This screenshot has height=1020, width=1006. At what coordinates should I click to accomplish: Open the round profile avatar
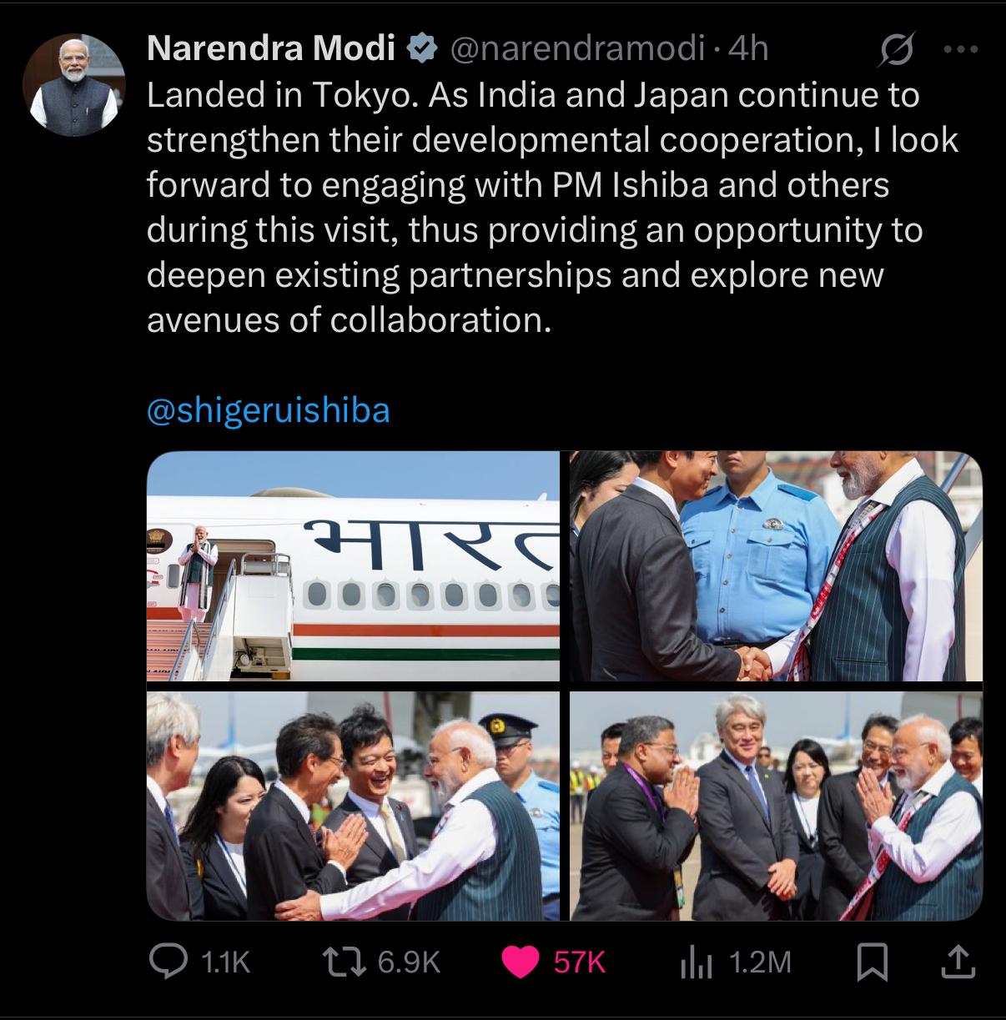click(74, 85)
